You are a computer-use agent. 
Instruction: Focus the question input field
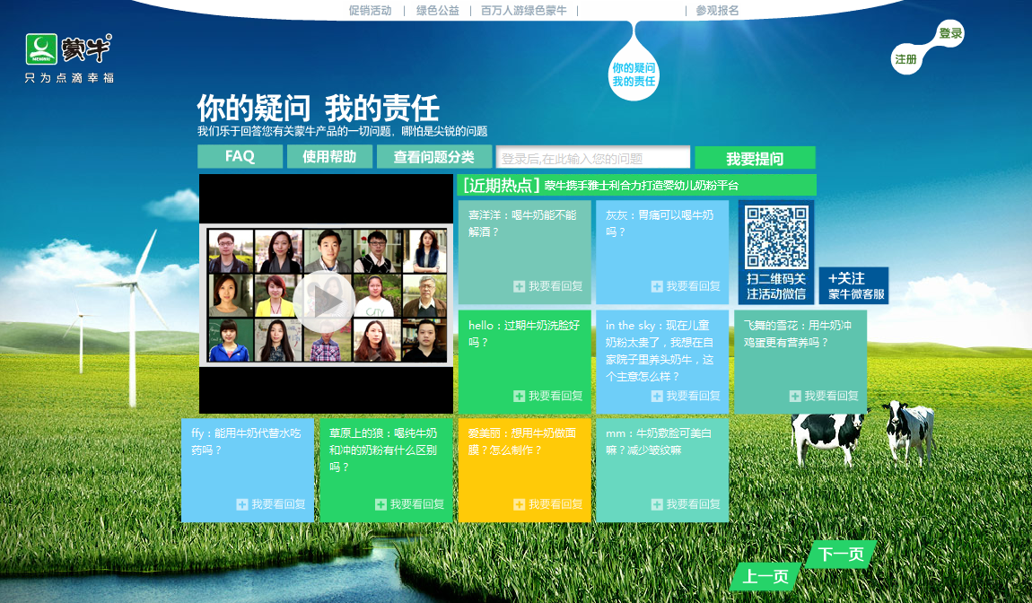tap(593, 157)
